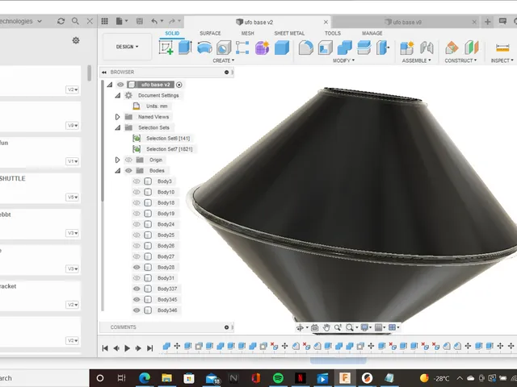517x387 pixels.
Task: Switch to the MESH tab
Action: click(248, 33)
